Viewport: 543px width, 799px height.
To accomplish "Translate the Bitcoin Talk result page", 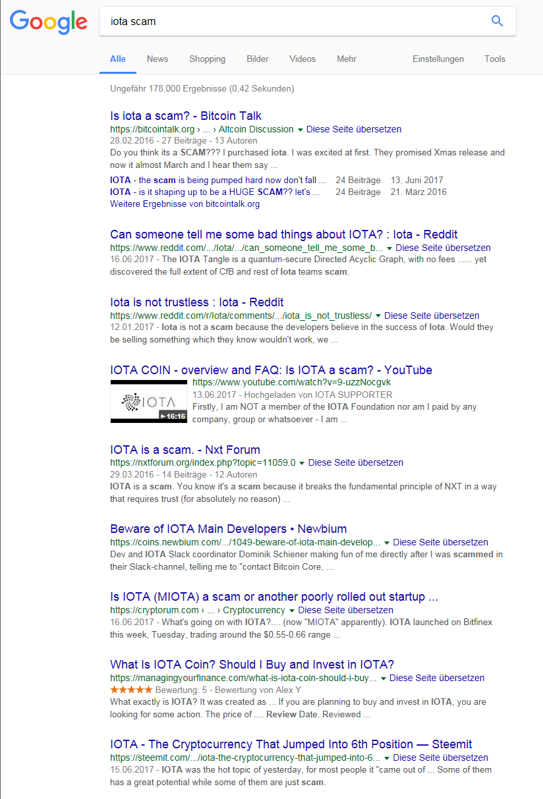I will (354, 129).
